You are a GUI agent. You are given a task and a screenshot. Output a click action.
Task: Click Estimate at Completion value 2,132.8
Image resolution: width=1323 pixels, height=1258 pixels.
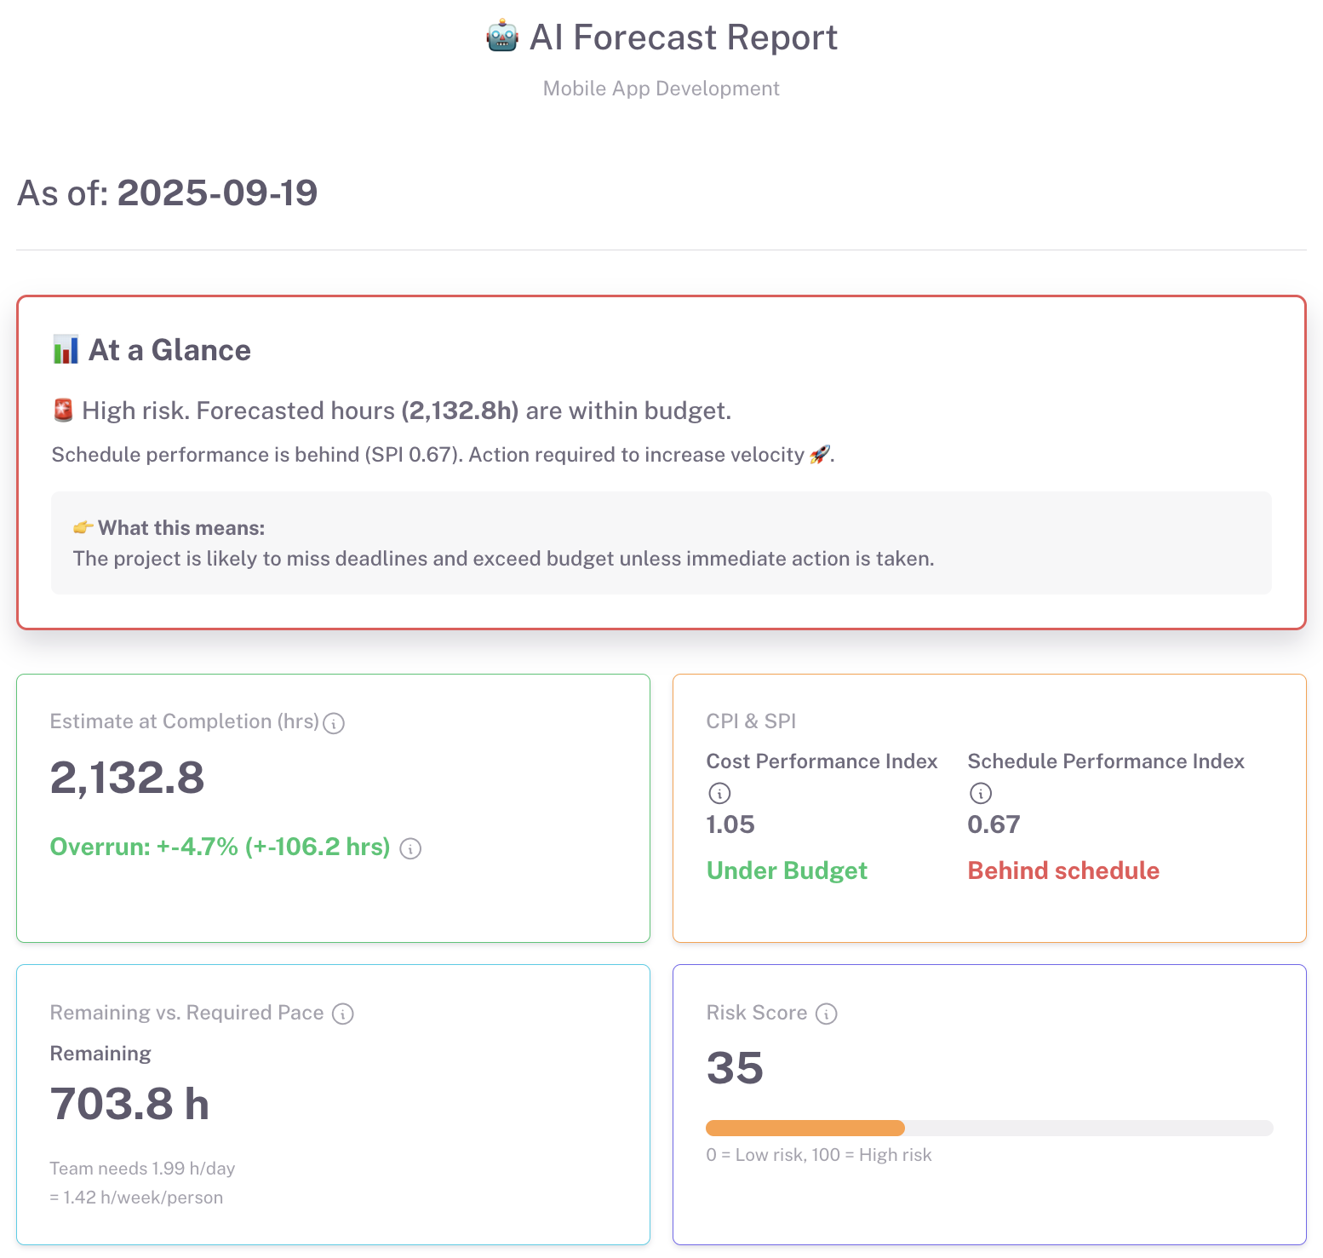128,778
